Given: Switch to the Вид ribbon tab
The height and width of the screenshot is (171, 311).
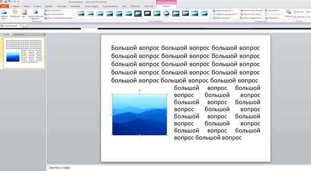Looking at the screenshot, I should point(125,6).
